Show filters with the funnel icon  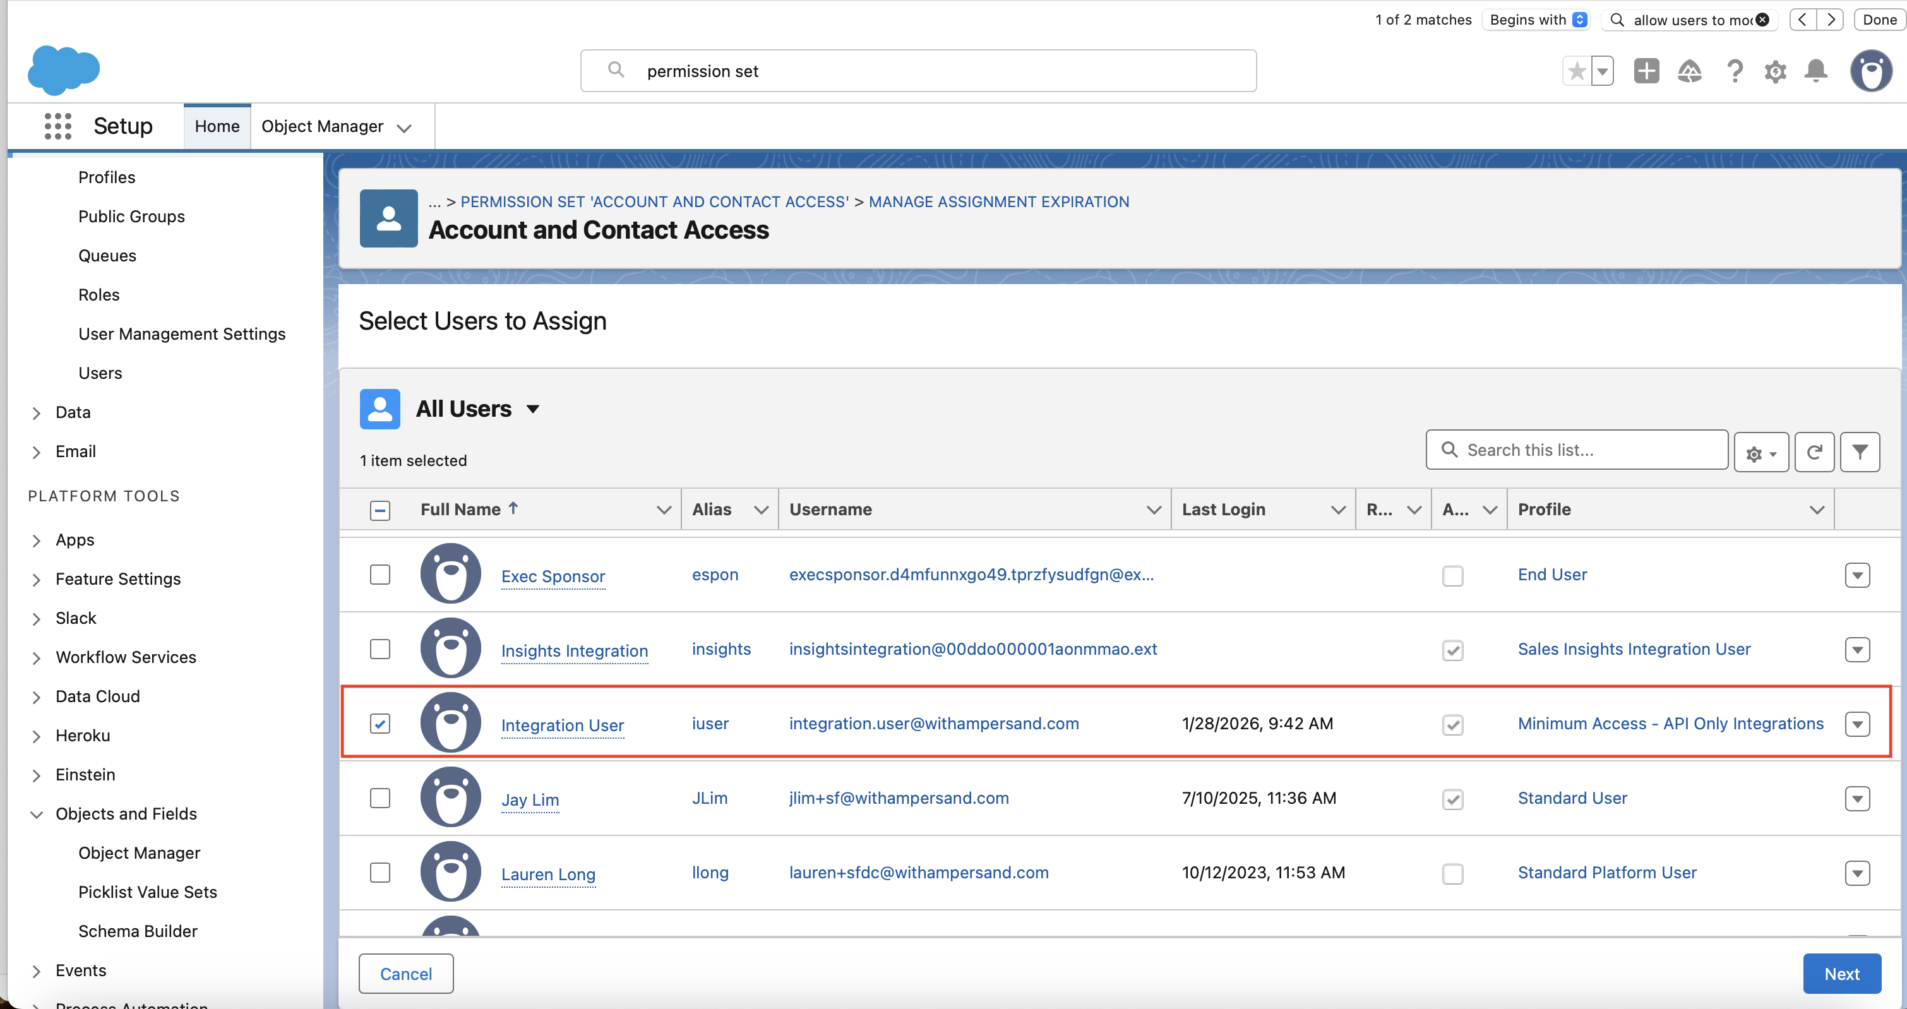1859,451
